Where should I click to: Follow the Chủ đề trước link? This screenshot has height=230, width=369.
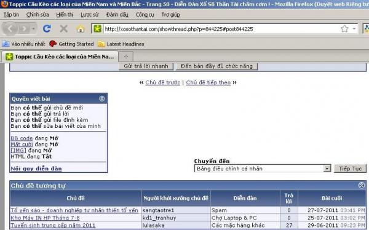click(162, 82)
